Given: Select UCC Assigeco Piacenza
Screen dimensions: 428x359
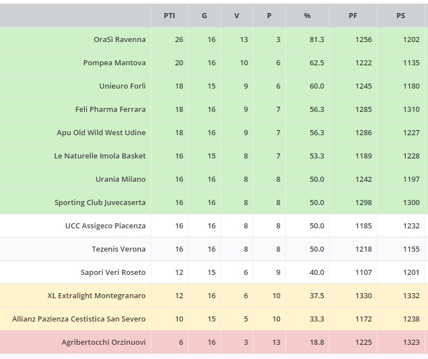Looking at the screenshot, I should (105, 226).
